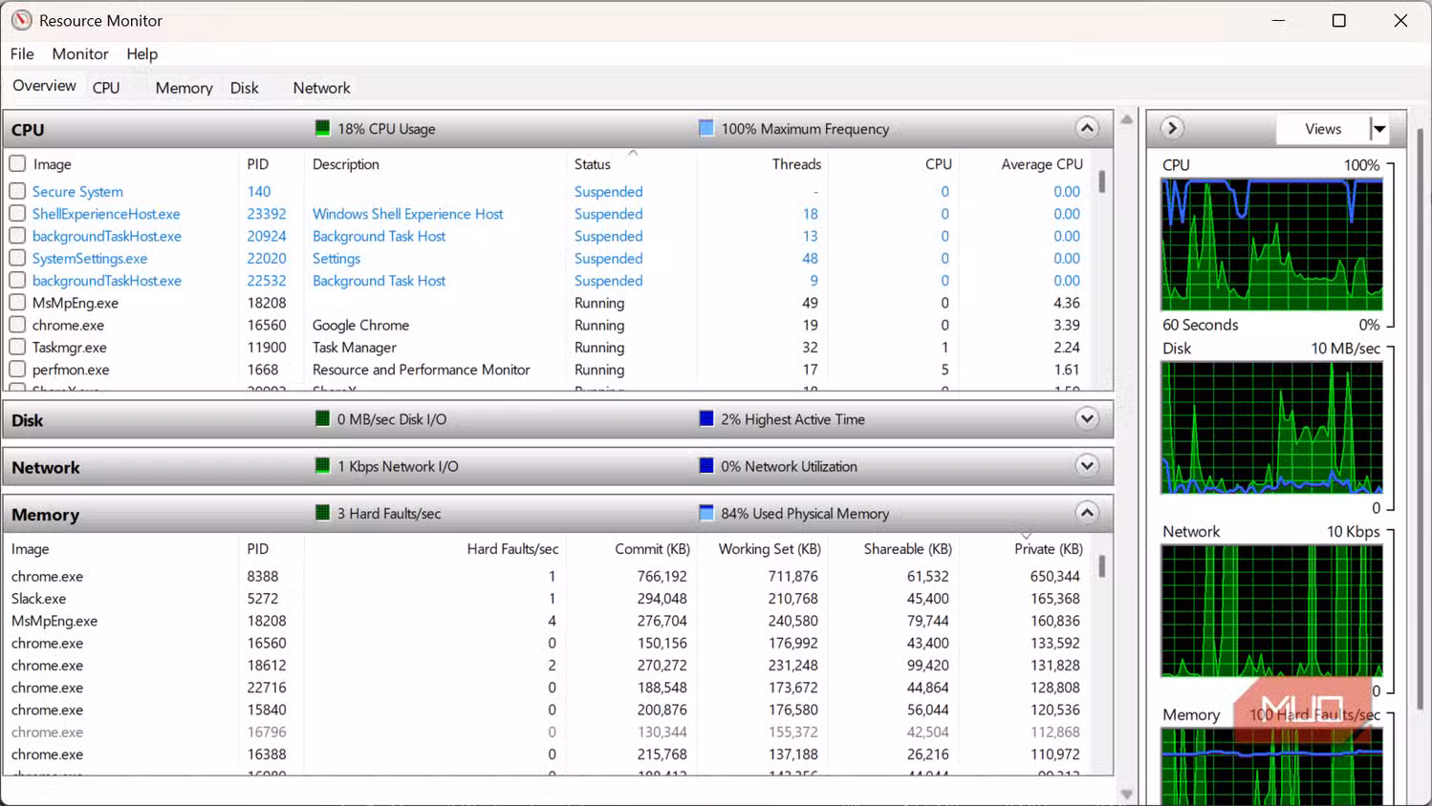Image resolution: width=1432 pixels, height=806 pixels.
Task: Toggle the select-all Image checkbox in CPU header
Action: (17, 163)
